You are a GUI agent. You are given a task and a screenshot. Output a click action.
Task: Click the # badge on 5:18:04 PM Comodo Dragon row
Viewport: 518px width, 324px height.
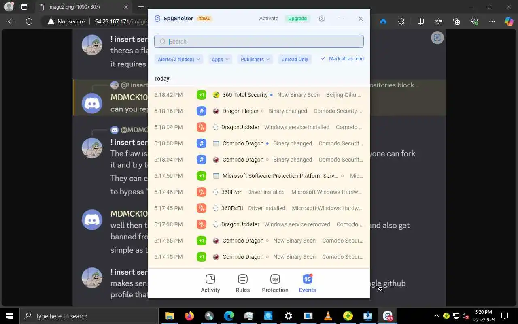pyautogui.click(x=202, y=160)
